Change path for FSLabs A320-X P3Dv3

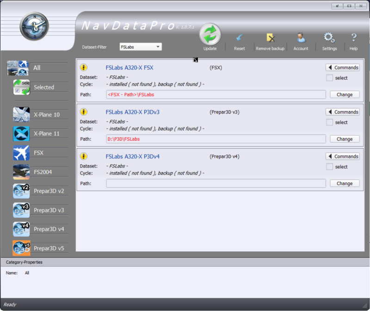345,139
